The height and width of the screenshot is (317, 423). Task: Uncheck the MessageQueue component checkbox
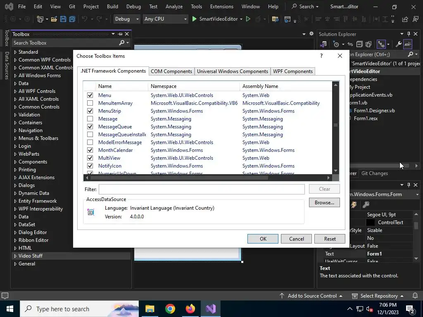coord(90,126)
